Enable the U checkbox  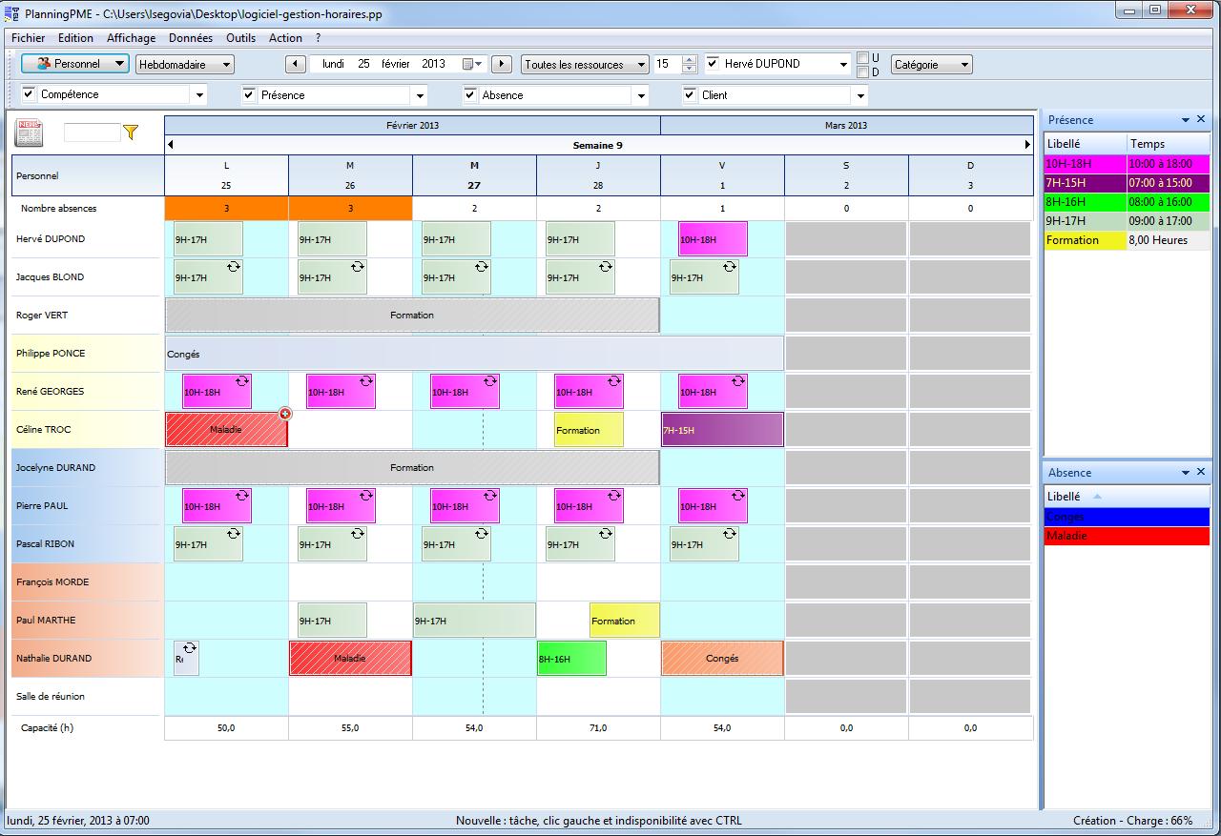tap(862, 58)
